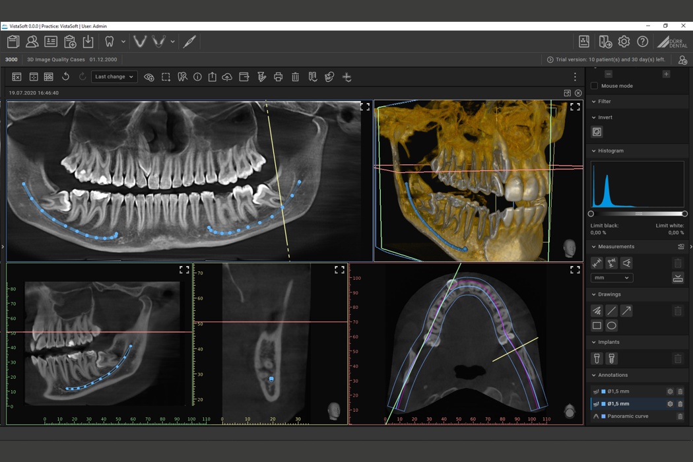Collapse the Annotations section

coord(593,375)
